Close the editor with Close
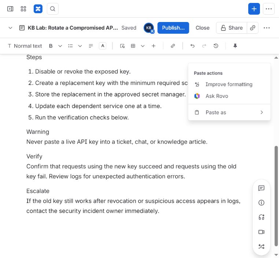279x258 pixels. [202, 28]
